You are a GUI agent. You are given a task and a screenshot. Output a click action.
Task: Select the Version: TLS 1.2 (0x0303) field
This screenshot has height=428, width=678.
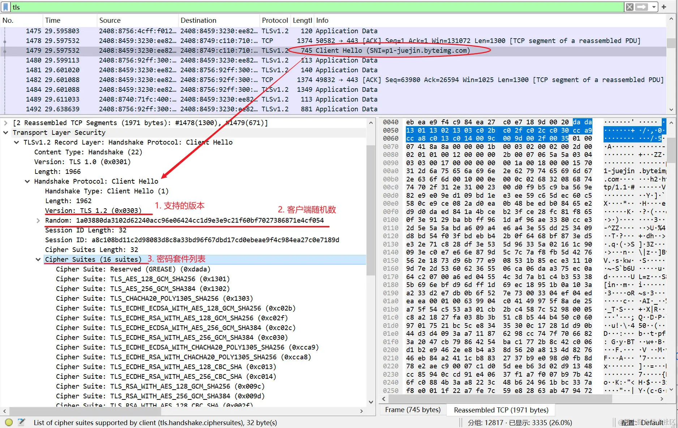[x=93, y=211]
